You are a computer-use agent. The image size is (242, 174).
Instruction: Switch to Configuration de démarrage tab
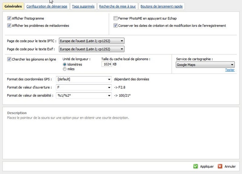tap(47, 6)
